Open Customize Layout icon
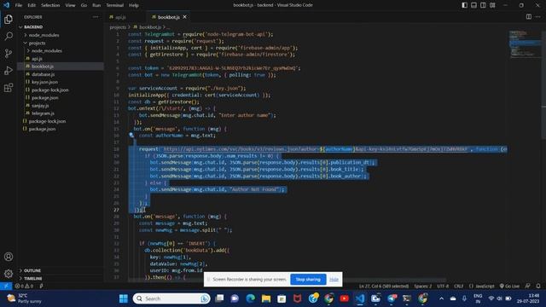 pyautogui.click(x=493, y=5)
